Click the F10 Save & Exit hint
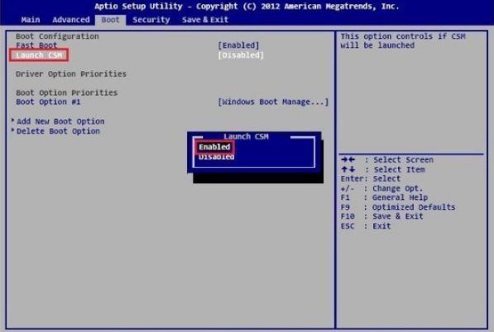The width and height of the screenshot is (494, 332). pyautogui.click(x=381, y=216)
